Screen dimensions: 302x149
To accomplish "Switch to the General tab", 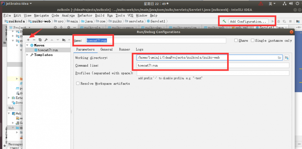I will tap(106, 49).
